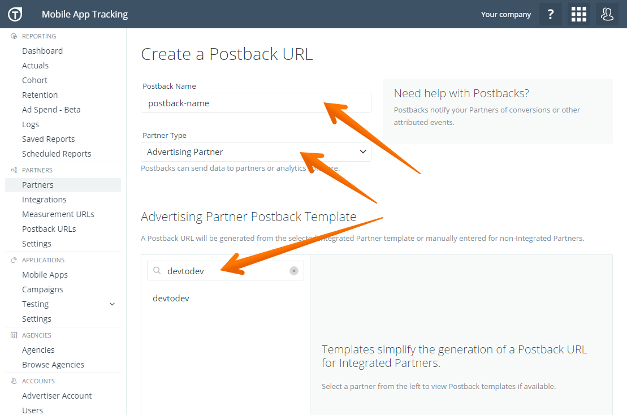Clear the devtodev search field
The width and height of the screenshot is (627, 415).
pyautogui.click(x=294, y=271)
